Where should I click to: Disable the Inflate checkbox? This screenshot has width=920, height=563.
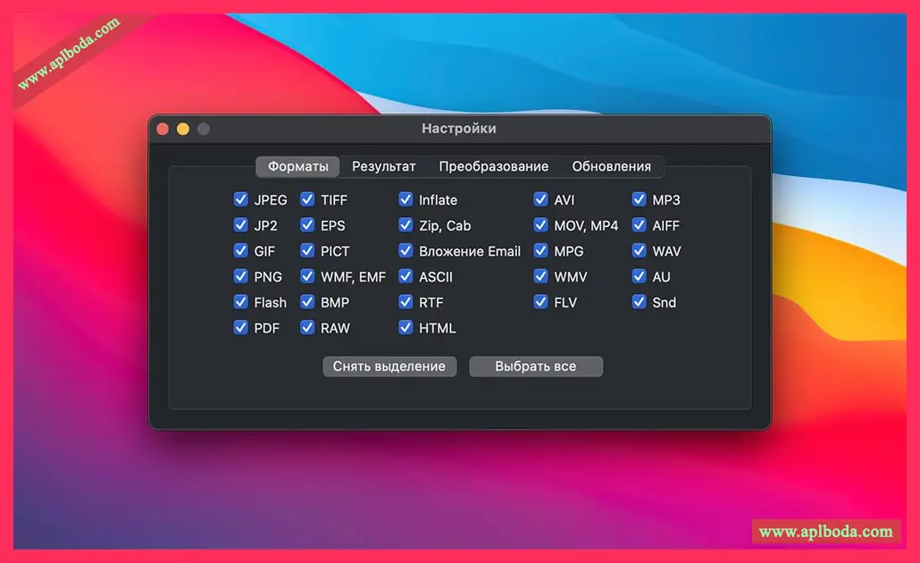pyautogui.click(x=406, y=199)
